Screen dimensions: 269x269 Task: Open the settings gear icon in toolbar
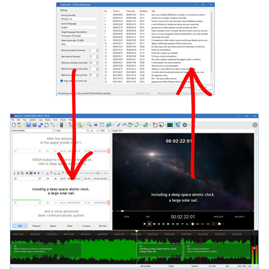coord(185,125)
